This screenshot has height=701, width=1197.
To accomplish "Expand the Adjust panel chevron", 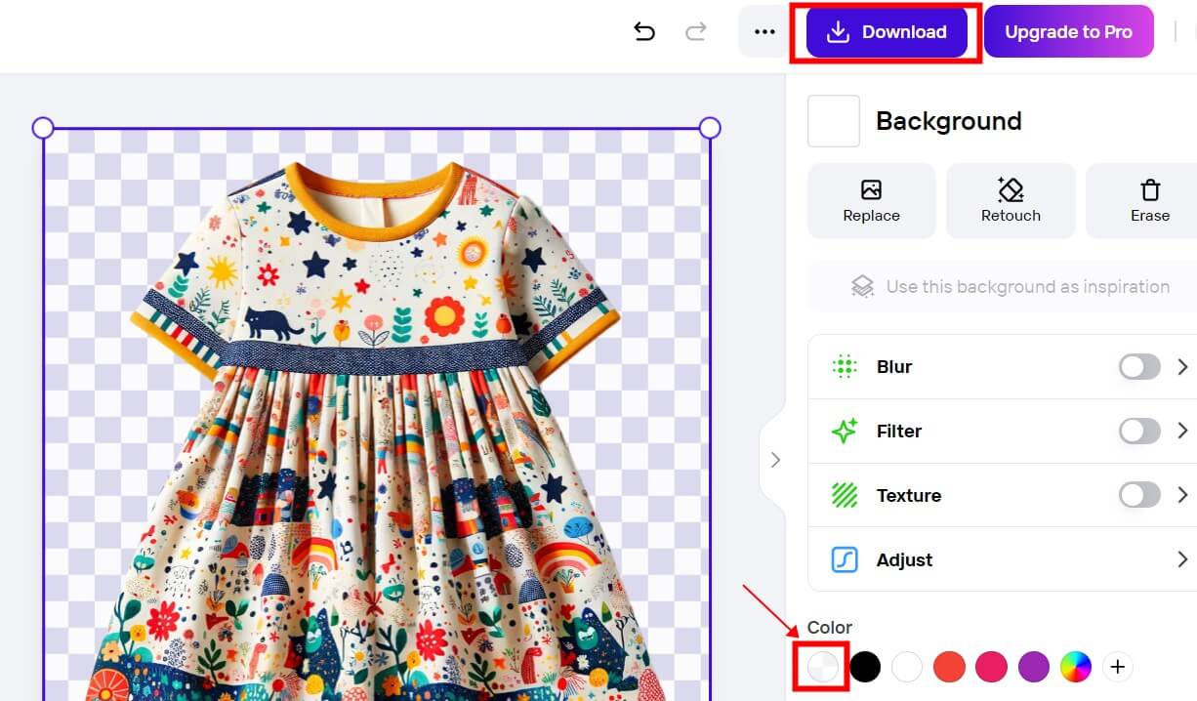I will click(x=1182, y=559).
